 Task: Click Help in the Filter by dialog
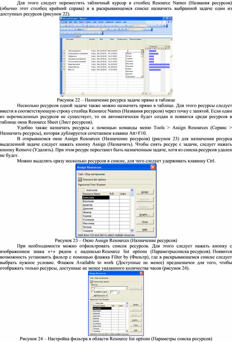(x=136, y=330)
